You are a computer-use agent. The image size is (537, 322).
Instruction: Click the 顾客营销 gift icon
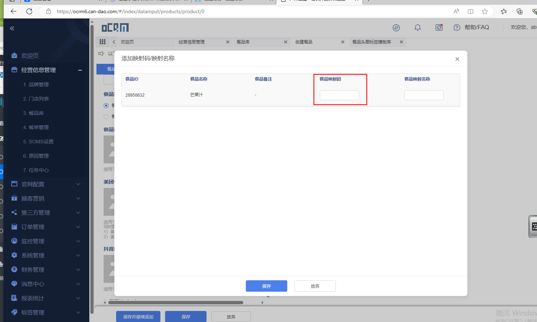click(14, 198)
